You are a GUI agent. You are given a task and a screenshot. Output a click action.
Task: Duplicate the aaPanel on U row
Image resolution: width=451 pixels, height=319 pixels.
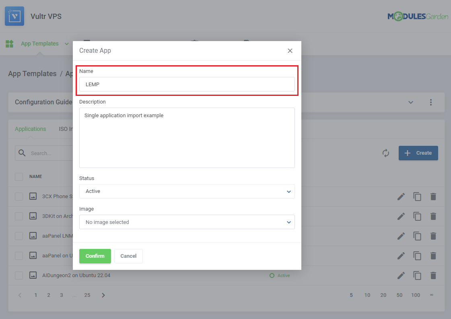[x=417, y=256]
